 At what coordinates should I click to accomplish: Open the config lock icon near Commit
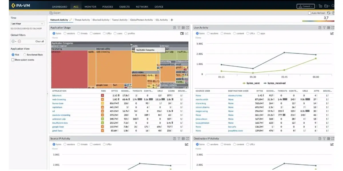(320, 6)
